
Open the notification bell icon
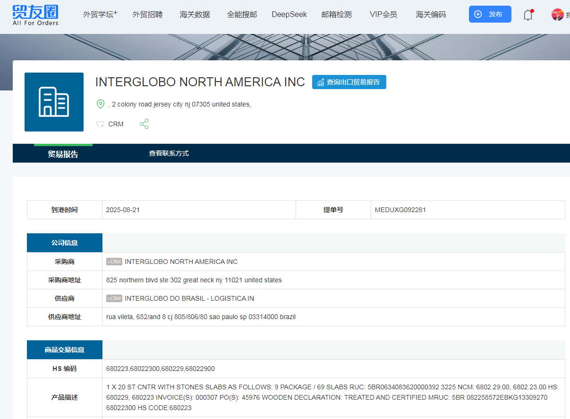[528, 15]
